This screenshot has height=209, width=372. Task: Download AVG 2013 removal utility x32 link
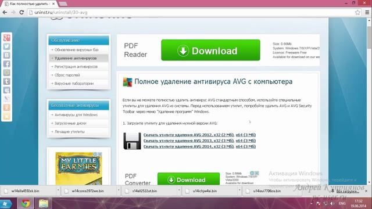pos(188,140)
